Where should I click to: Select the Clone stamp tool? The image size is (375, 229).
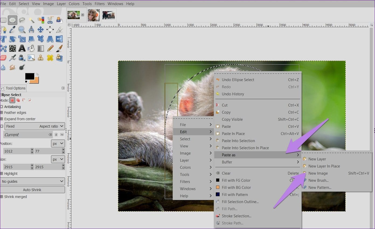[x=41, y=58]
